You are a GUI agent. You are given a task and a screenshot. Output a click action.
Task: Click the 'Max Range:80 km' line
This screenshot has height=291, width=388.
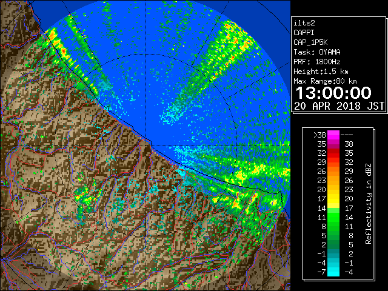[x=325, y=81]
